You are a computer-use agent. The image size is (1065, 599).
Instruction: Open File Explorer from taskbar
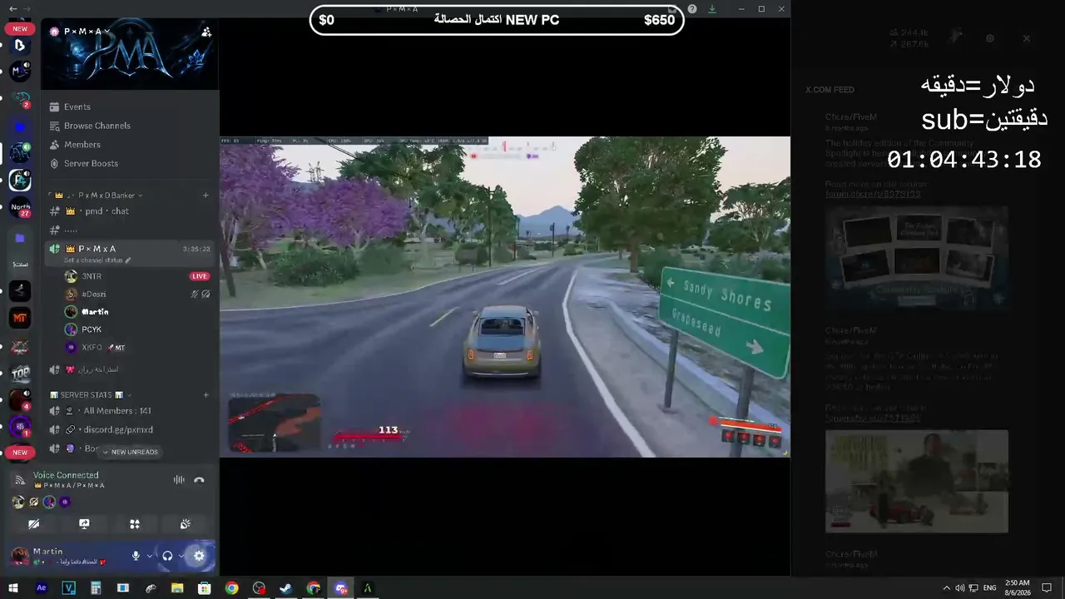point(177,588)
